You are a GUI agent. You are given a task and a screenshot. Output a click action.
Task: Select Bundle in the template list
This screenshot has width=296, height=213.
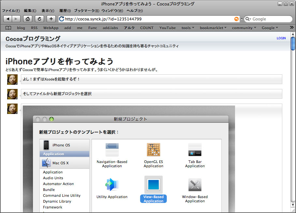point(49,190)
